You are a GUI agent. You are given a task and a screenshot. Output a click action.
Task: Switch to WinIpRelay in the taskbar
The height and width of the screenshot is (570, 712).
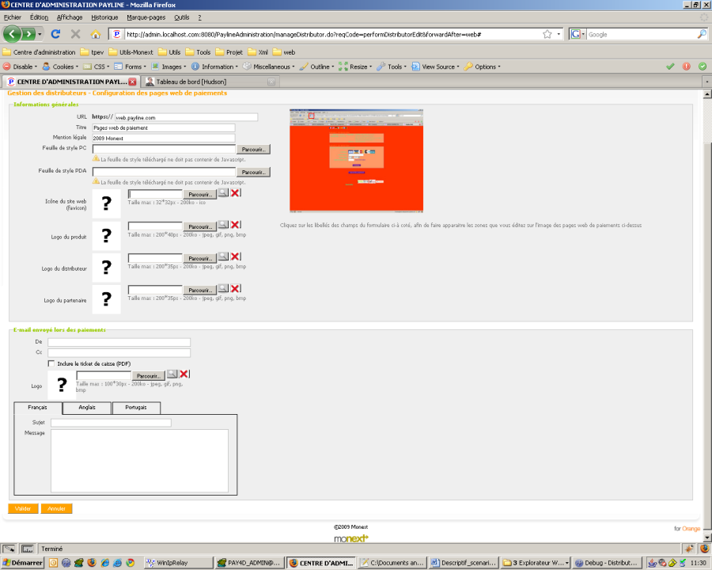click(178, 563)
